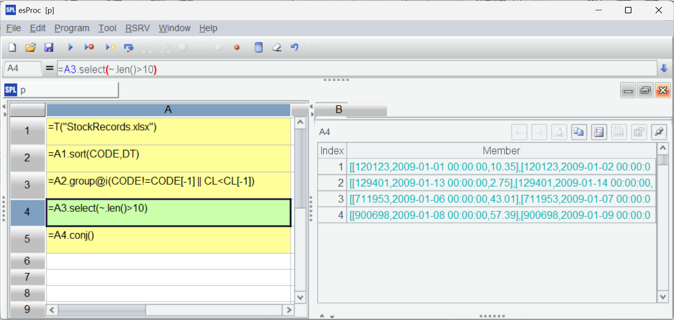Expand the formula bar with the blue down arrow
The width and height of the screenshot is (674, 320).
click(664, 68)
